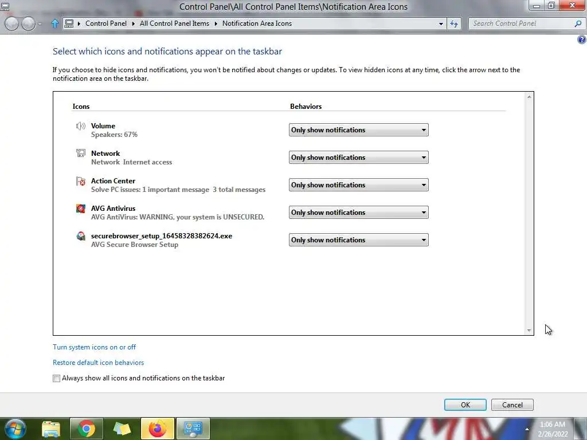Open Volume behavior dropdown

point(359,130)
